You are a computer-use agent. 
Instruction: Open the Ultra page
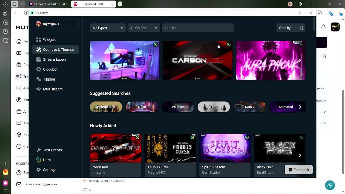47,160
